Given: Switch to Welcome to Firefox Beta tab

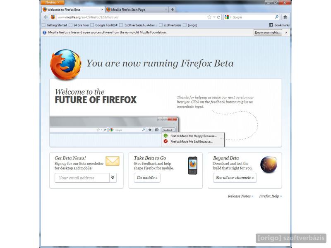Looking at the screenshot, I should click(73, 10).
